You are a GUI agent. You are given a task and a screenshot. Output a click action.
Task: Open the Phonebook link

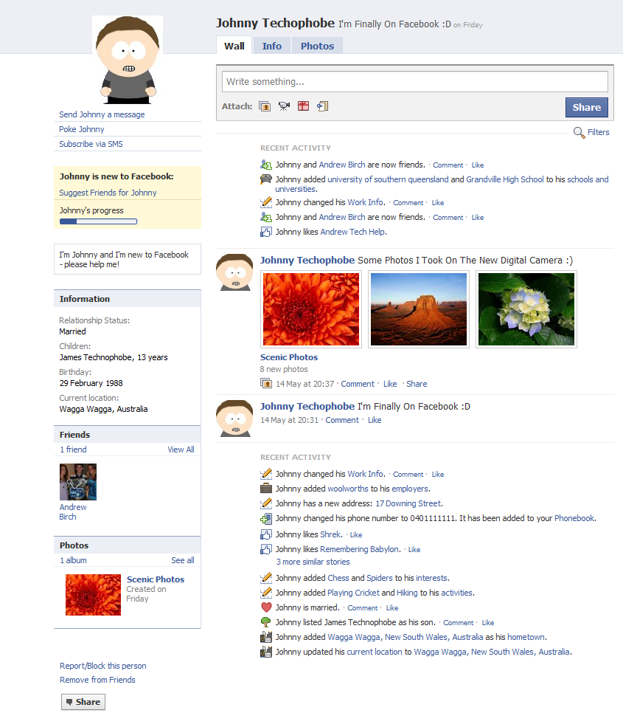point(574,518)
